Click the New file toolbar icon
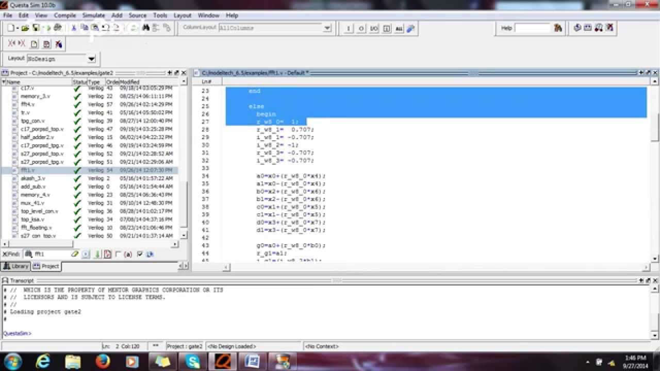Image resolution: width=660 pixels, height=371 pixels. coord(11,28)
